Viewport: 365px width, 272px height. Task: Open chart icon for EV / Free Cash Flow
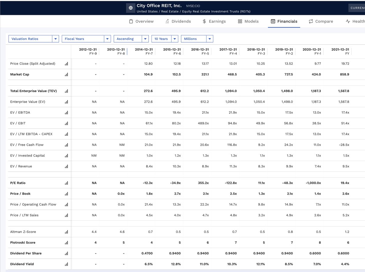pyautogui.click(x=66, y=145)
